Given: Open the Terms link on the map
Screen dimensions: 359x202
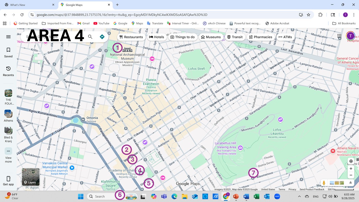Looking at the screenshot, I should click(282, 189).
